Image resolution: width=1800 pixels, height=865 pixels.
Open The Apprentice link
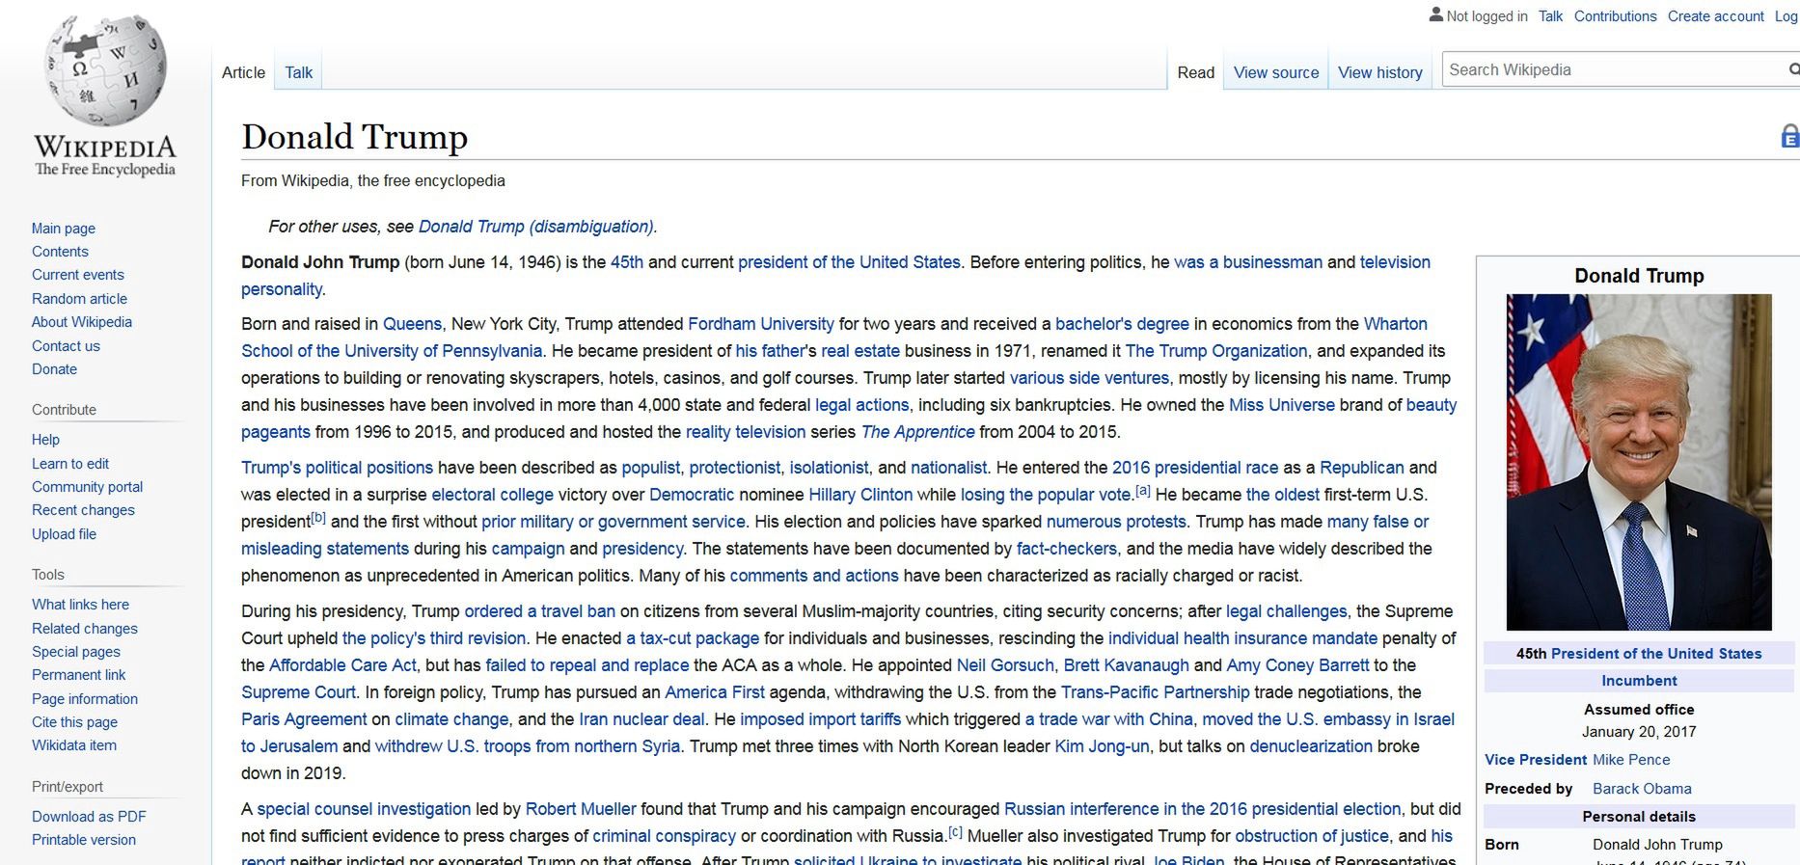pos(917,432)
